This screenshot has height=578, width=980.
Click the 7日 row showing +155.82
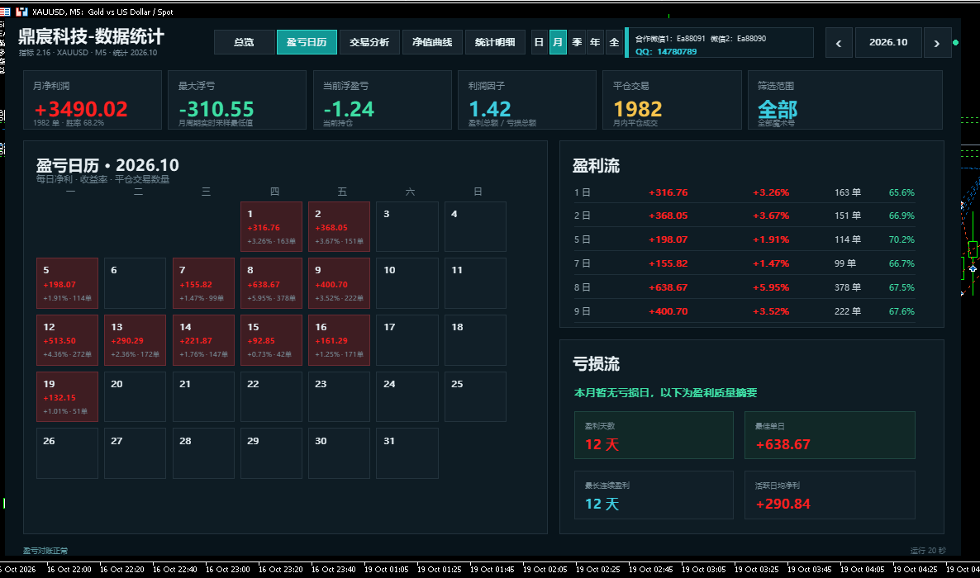745,263
